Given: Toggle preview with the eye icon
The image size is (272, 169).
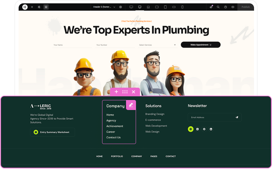Looking at the screenshot, I should (233, 7).
